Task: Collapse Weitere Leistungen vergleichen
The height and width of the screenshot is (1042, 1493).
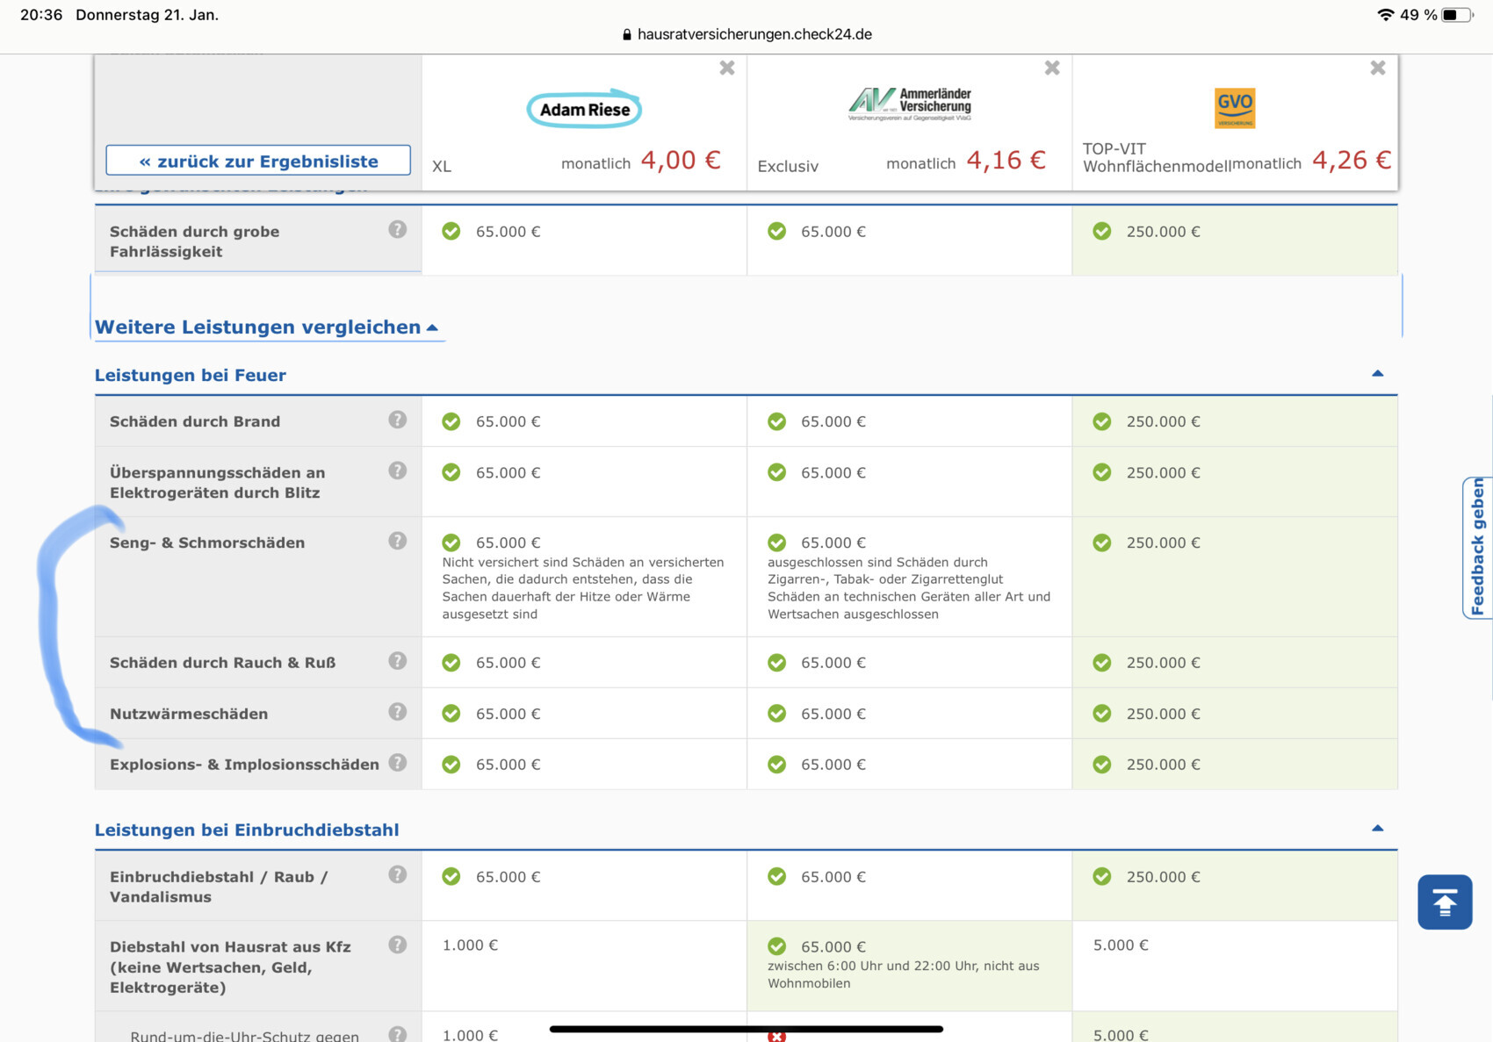Action: pos(267,327)
